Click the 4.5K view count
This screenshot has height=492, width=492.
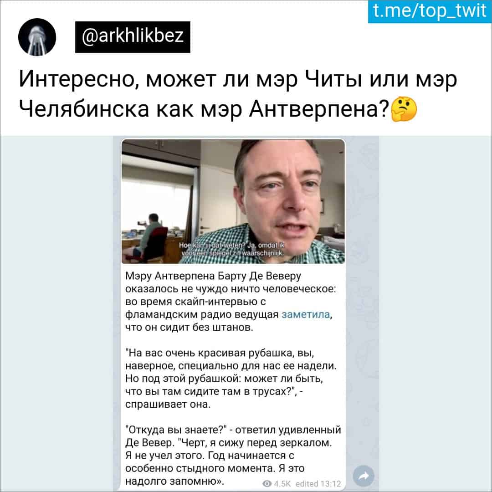[282, 483]
